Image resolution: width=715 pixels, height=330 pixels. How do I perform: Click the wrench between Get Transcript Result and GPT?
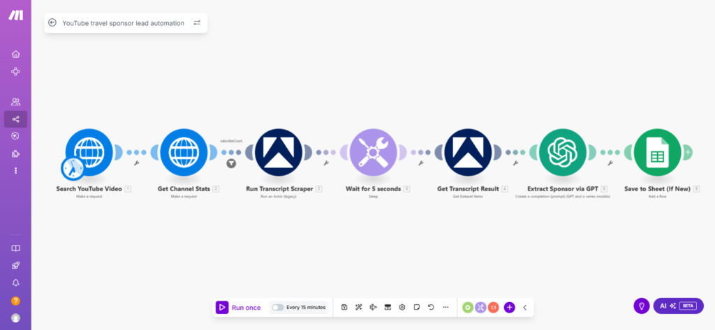coord(515,163)
